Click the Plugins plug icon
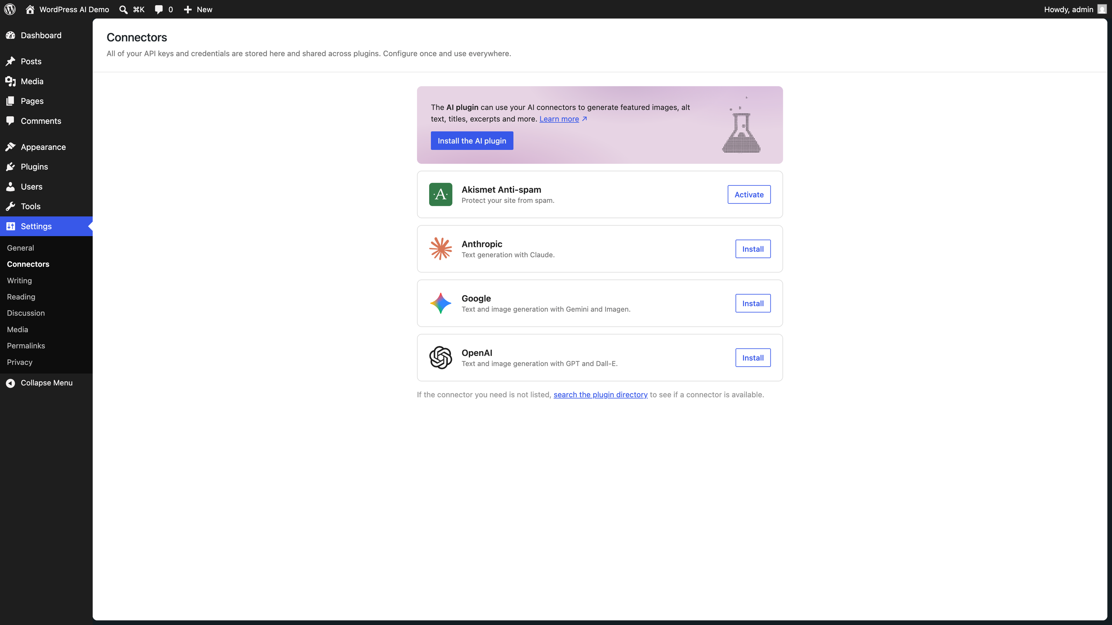The height and width of the screenshot is (625, 1112). point(11,167)
